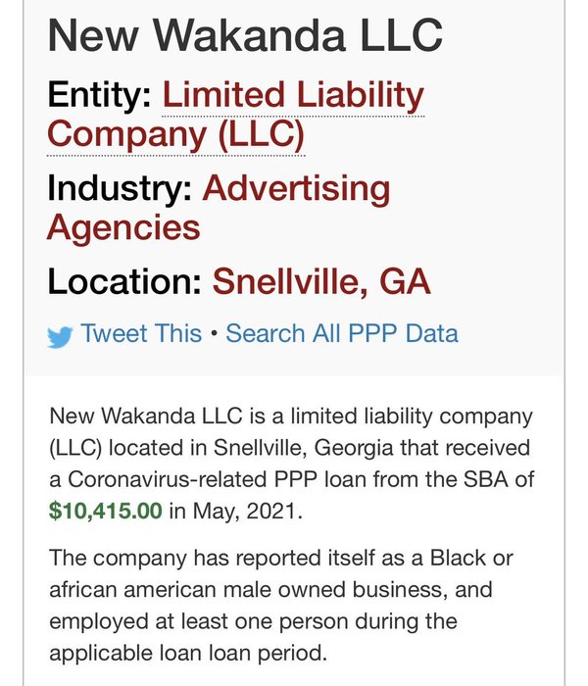Open the Search All PPP Data link
The height and width of the screenshot is (686, 588).
tap(342, 333)
